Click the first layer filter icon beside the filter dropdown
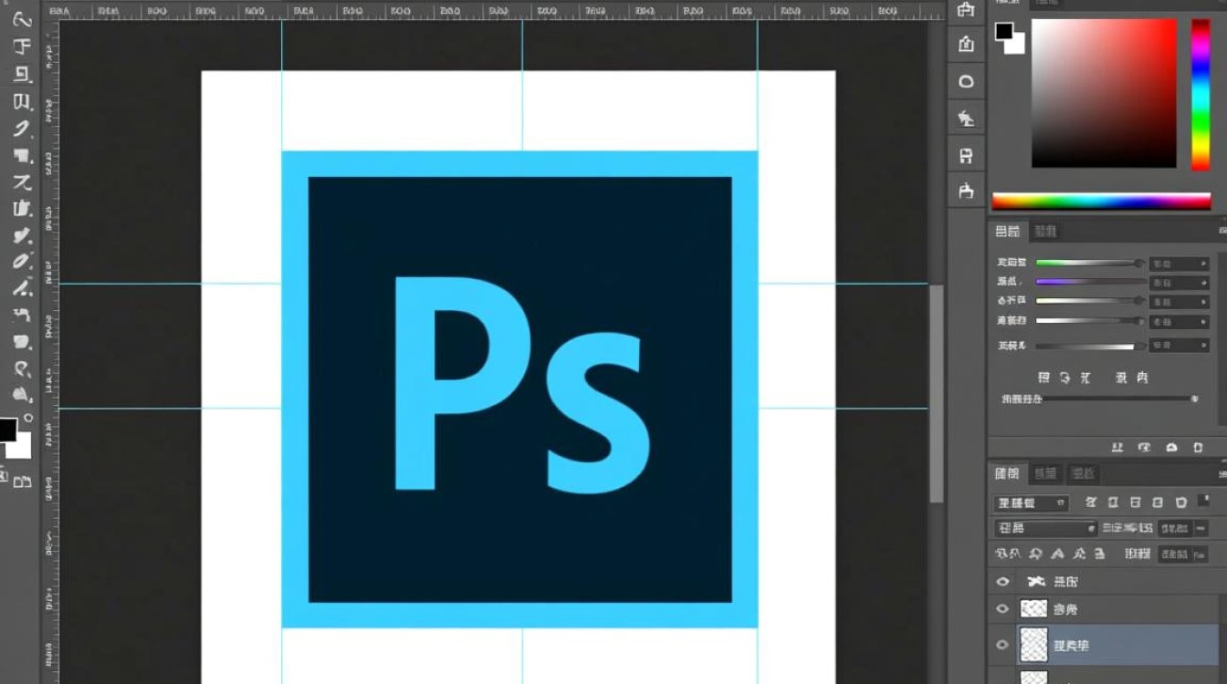1227x684 pixels. point(1090,503)
